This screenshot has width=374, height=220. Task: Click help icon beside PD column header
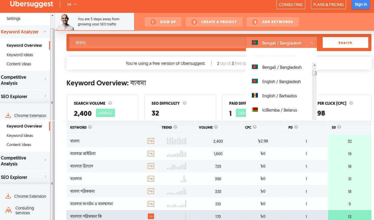[x=296, y=127]
